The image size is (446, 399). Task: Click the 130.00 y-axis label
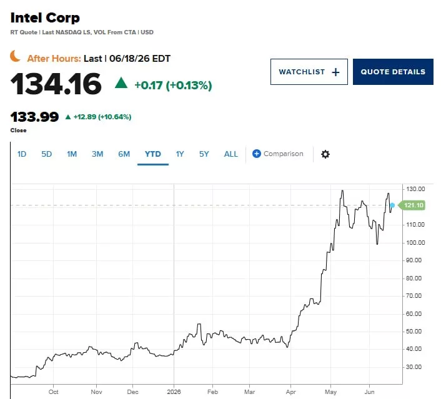(415, 189)
